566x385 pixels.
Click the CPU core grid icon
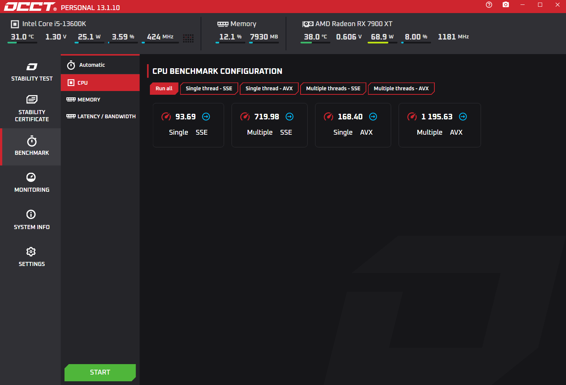pyautogui.click(x=188, y=38)
